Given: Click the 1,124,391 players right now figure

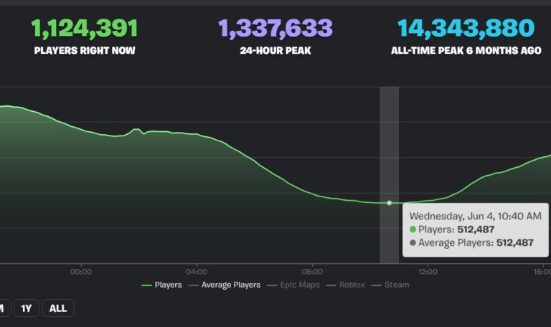Looking at the screenshot, I should click(85, 28).
